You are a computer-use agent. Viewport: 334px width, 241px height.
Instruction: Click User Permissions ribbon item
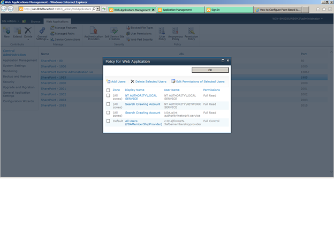139,34
